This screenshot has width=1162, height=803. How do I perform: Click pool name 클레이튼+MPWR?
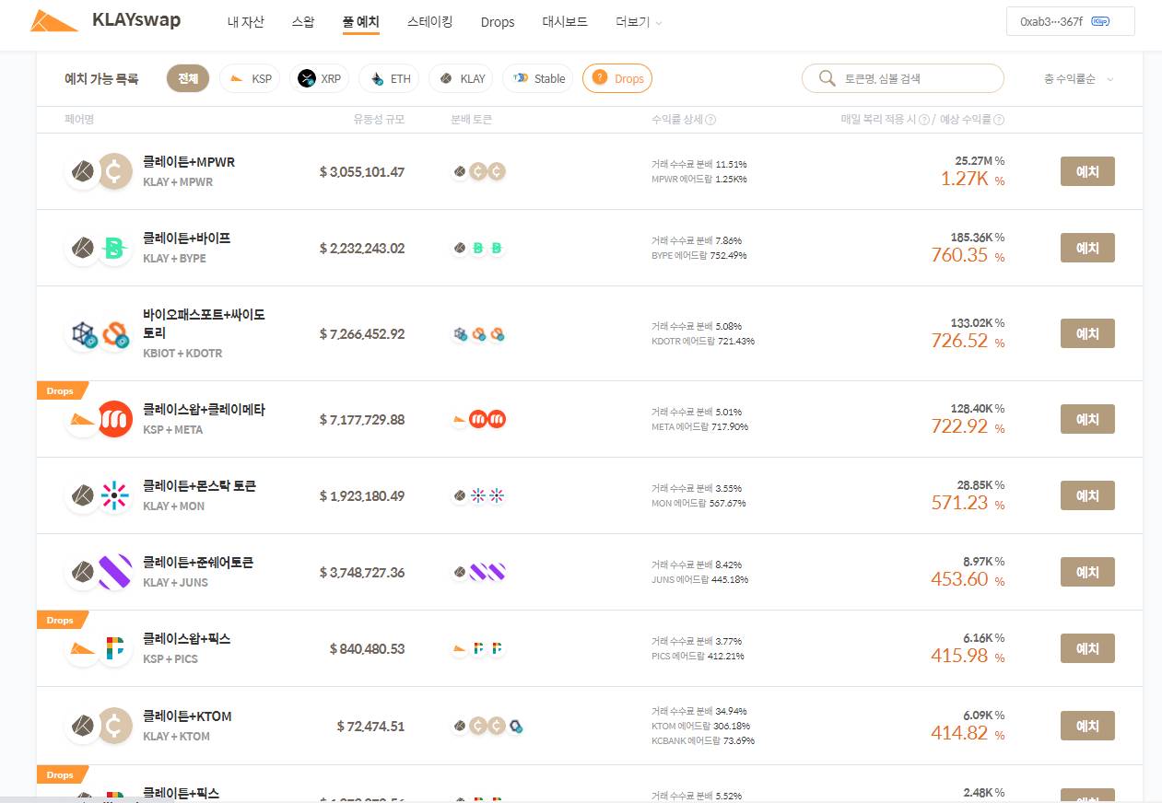point(189,162)
